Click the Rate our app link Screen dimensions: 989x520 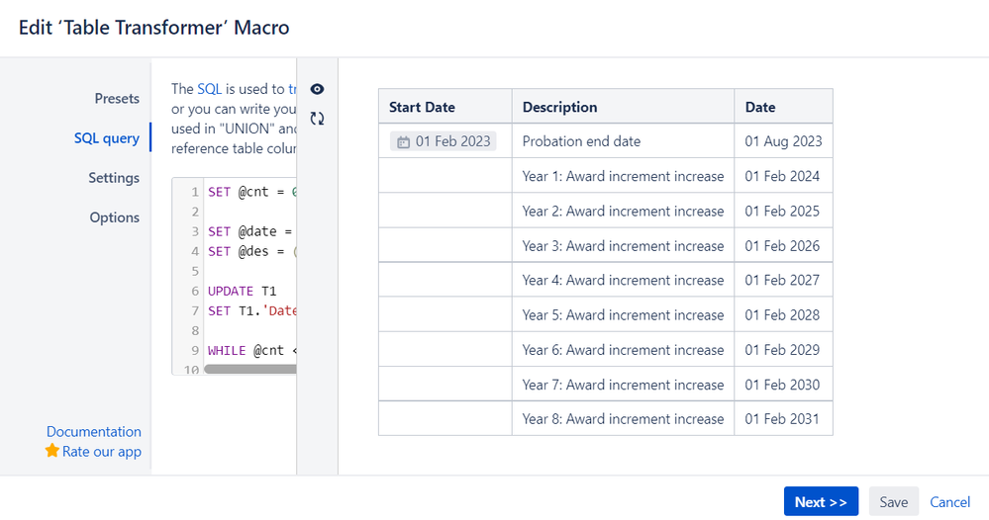pyautogui.click(x=102, y=452)
